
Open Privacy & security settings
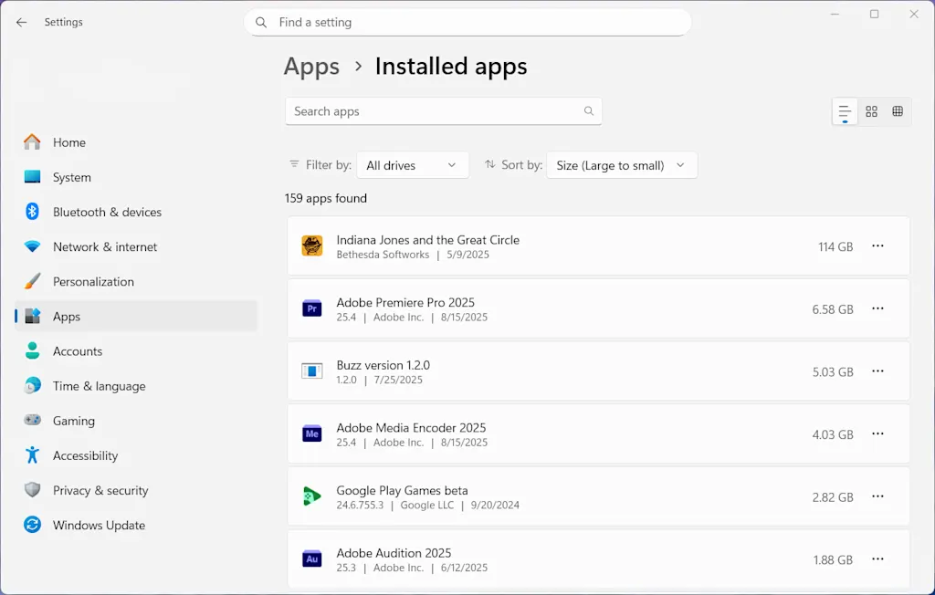(x=100, y=491)
